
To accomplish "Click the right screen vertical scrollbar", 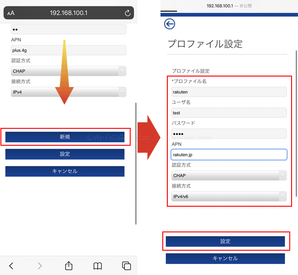I will (x=296, y=124).
